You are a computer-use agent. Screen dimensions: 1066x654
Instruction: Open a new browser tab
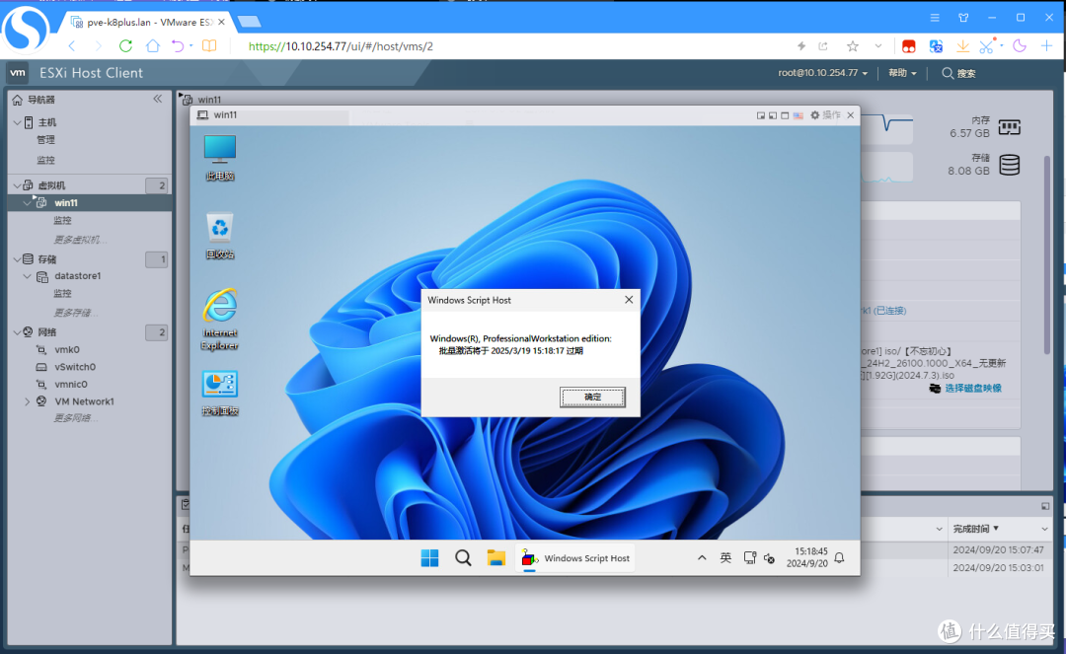(x=250, y=22)
